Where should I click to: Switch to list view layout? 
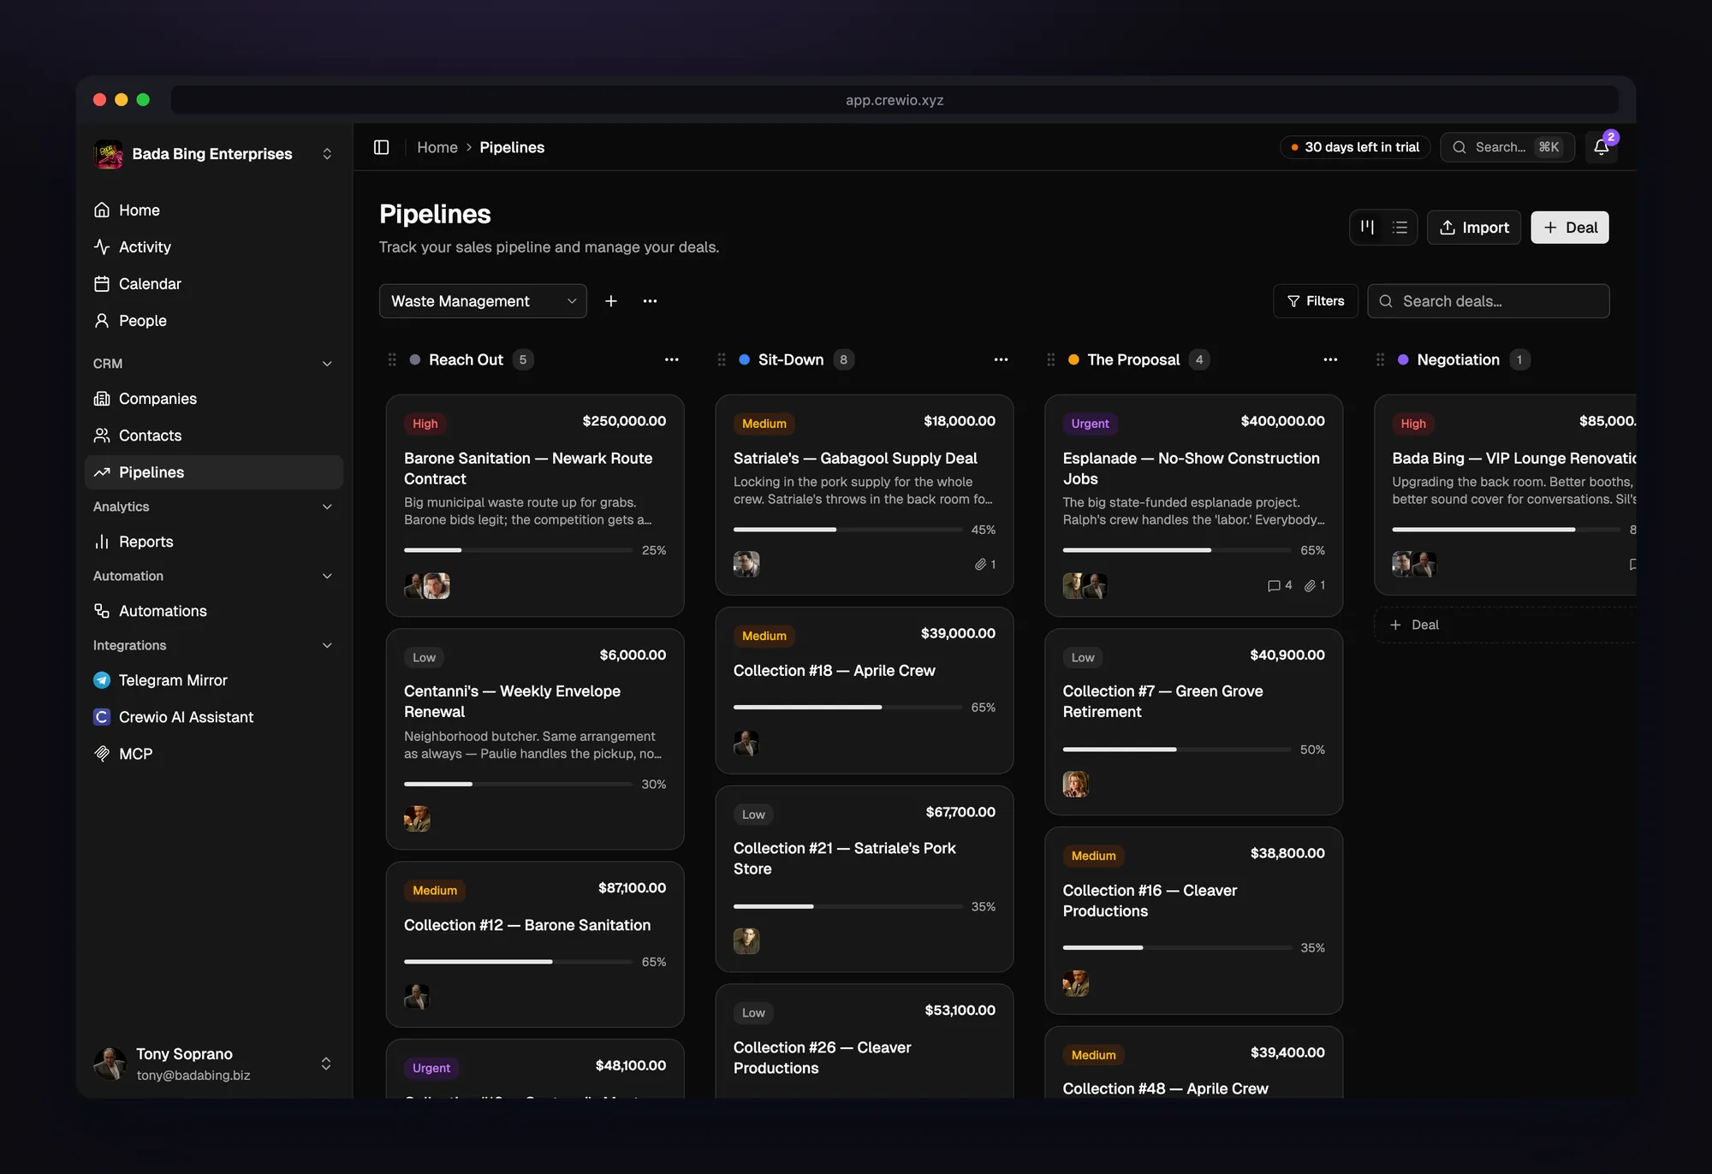[1400, 228]
